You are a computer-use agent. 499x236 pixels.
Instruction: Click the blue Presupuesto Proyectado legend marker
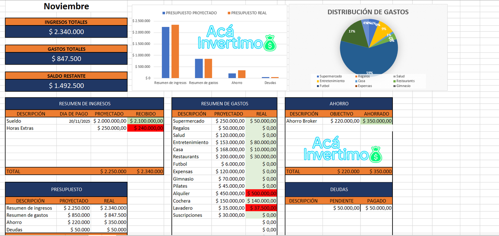[164, 13]
